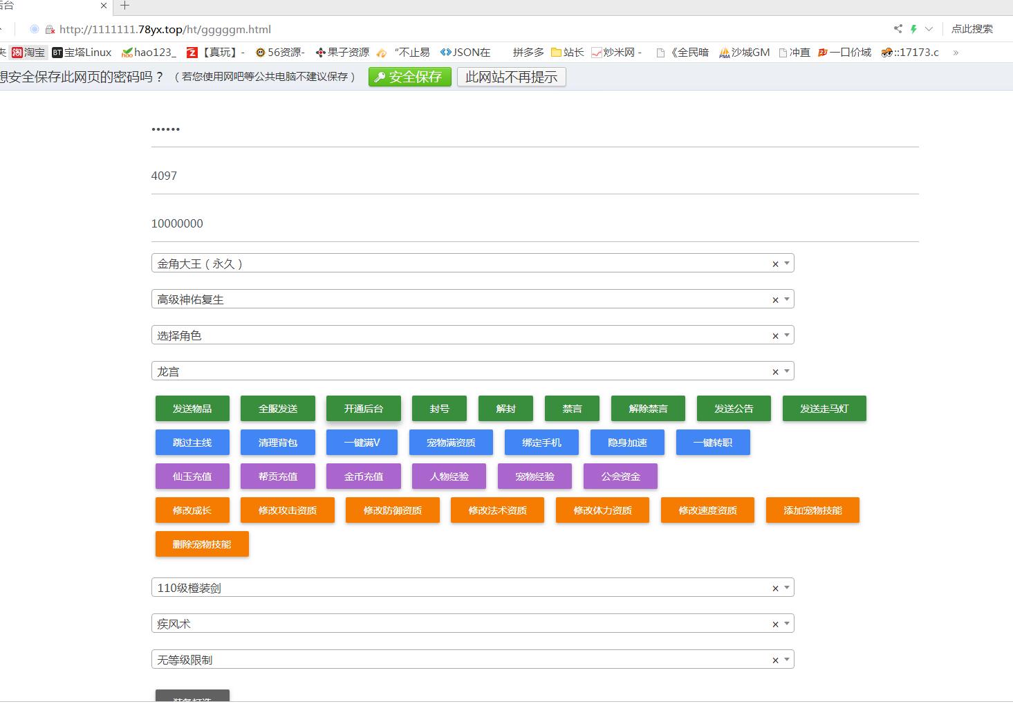Click the 安全保存 password save button
The height and width of the screenshot is (704, 1013).
[x=409, y=77]
